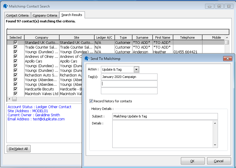
Task: Click the horizontal scrollbar thumb of results grid
Action: click(15, 99)
